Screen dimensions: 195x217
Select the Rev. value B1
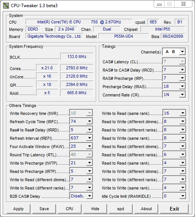pyautogui.click(x=180, y=22)
